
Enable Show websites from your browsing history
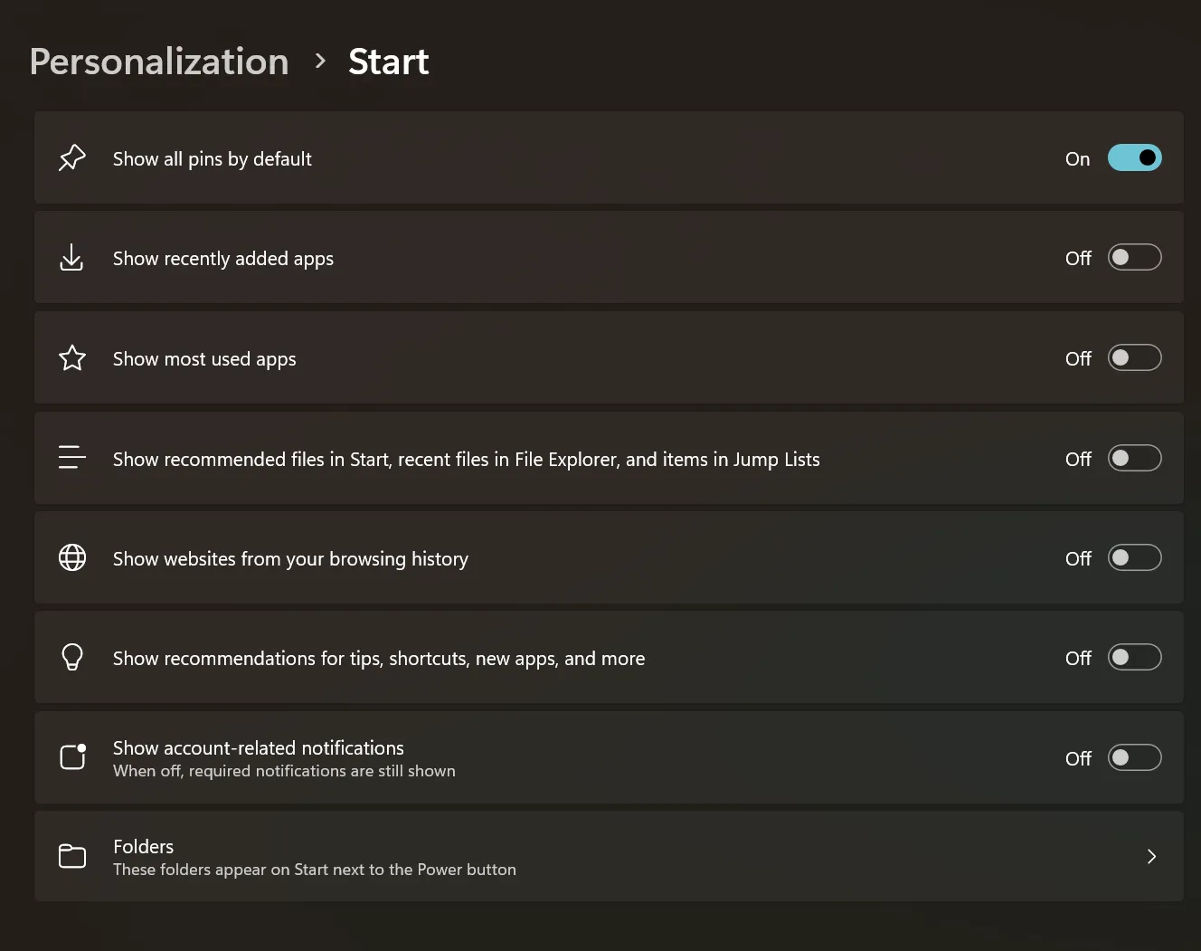coord(1134,558)
